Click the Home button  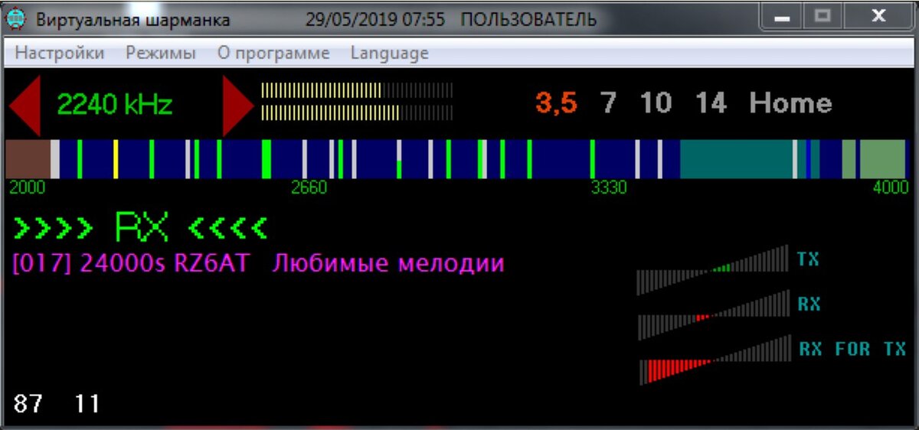[790, 103]
